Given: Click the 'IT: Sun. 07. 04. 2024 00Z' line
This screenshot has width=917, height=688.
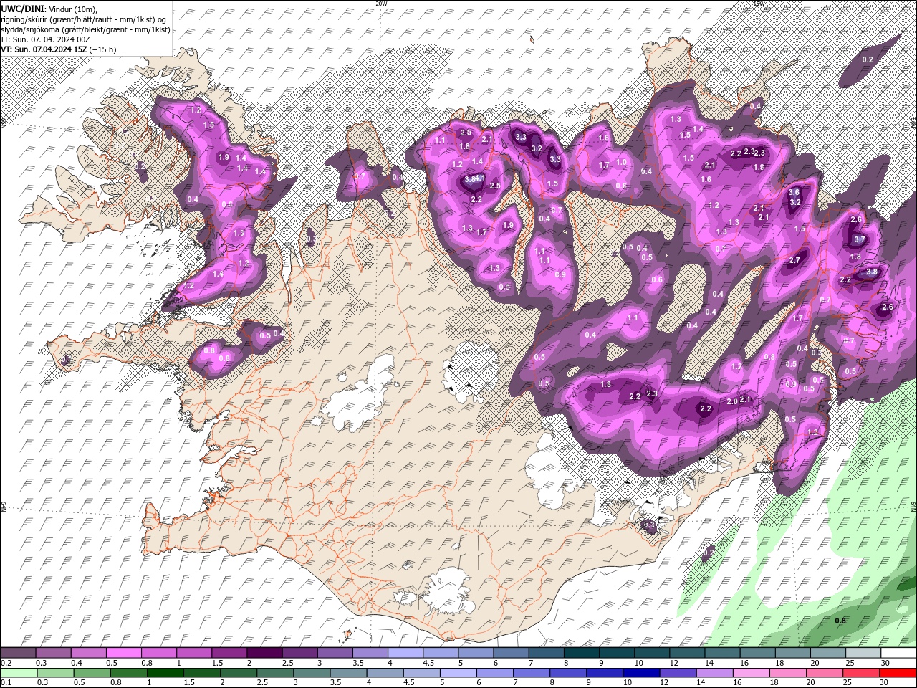Looking at the screenshot, I should [45, 39].
